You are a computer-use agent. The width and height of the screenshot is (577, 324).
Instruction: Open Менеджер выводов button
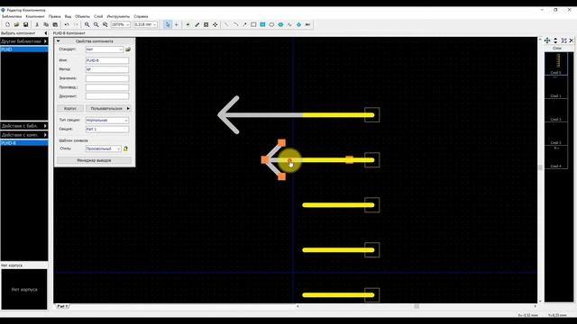(94, 160)
